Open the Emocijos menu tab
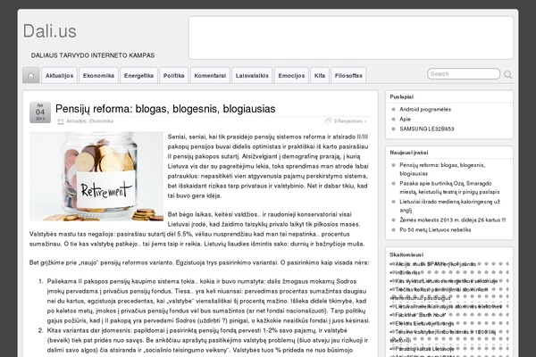536x357 pixels. pos(291,76)
